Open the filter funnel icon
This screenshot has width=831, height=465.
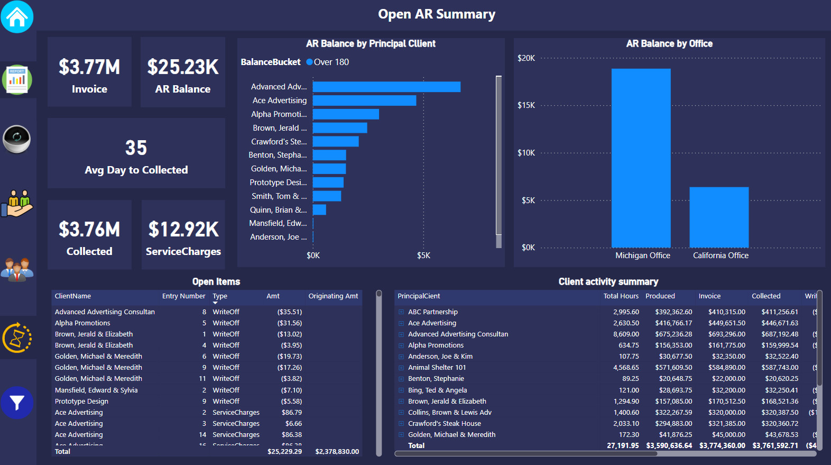(17, 403)
